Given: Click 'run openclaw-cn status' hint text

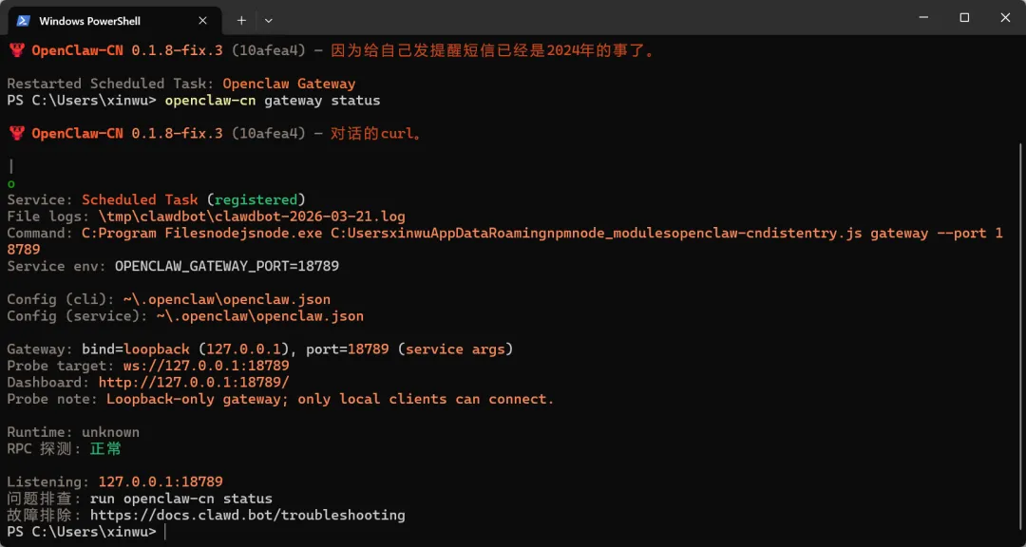Looking at the screenshot, I should point(181,498).
